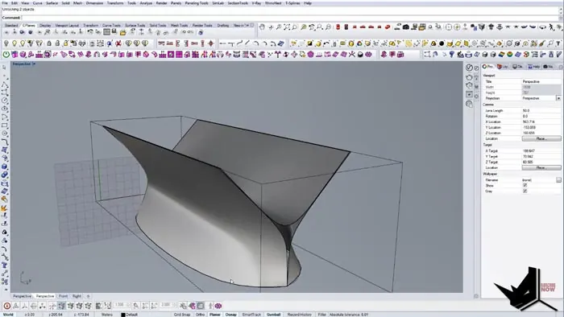The width and height of the screenshot is (564, 317).
Task: Toggle Ortho mode in status bar
Action: (200, 315)
